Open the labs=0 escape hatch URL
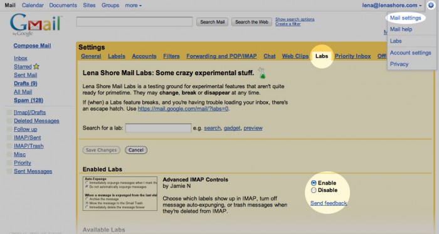Screen dimensions: 439x234 (183, 109)
